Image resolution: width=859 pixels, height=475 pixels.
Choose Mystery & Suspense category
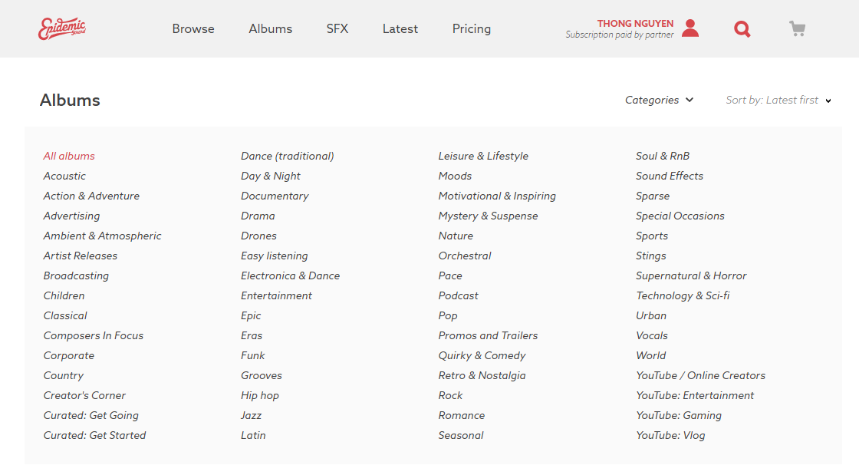coord(488,216)
